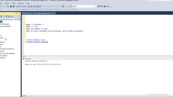This screenshot has width=173, height=97.
Task: Click the Redo icon in toolbar
Action: (58, 6)
